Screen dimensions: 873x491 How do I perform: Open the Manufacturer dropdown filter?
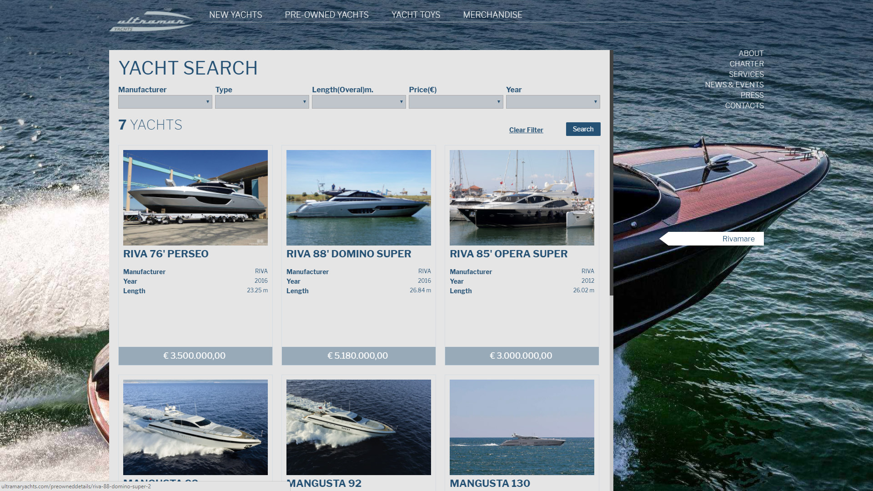pyautogui.click(x=165, y=102)
